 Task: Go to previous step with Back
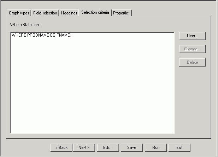(x=61, y=147)
